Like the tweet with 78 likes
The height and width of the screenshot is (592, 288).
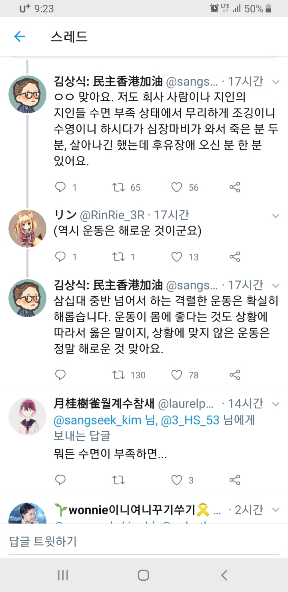[x=177, y=375]
